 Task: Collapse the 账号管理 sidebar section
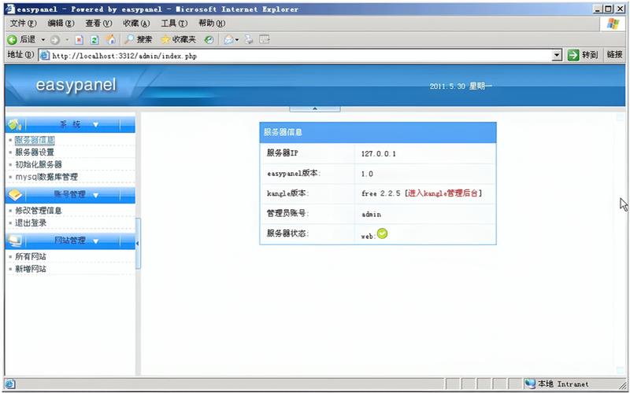point(95,195)
